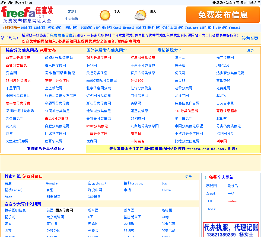Click 更多 in the search engine section
The width and height of the screenshot is (261, 237).
[x=188, y=177]
